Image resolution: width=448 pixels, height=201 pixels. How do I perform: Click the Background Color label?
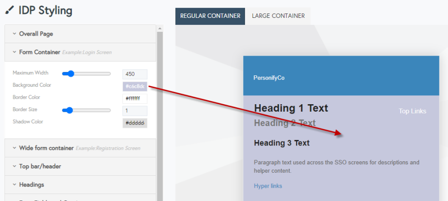pyautogui.click(x=32, y=85)
